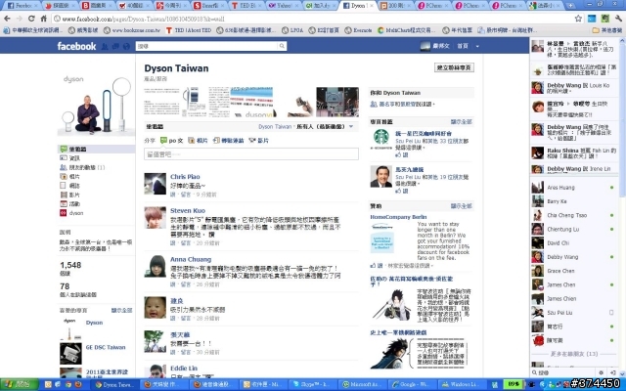Go to the browser home icon

[43, 19]
